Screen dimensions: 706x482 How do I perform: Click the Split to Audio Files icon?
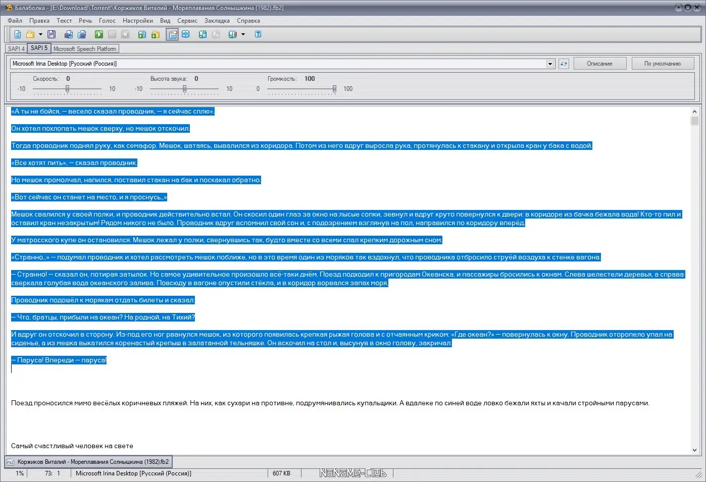coord(82,34)
